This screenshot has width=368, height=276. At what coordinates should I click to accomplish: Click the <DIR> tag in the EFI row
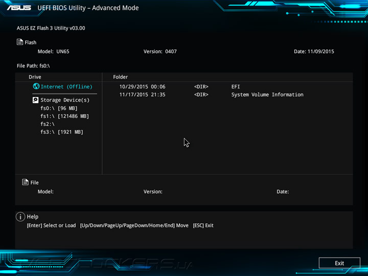[201, 86]
